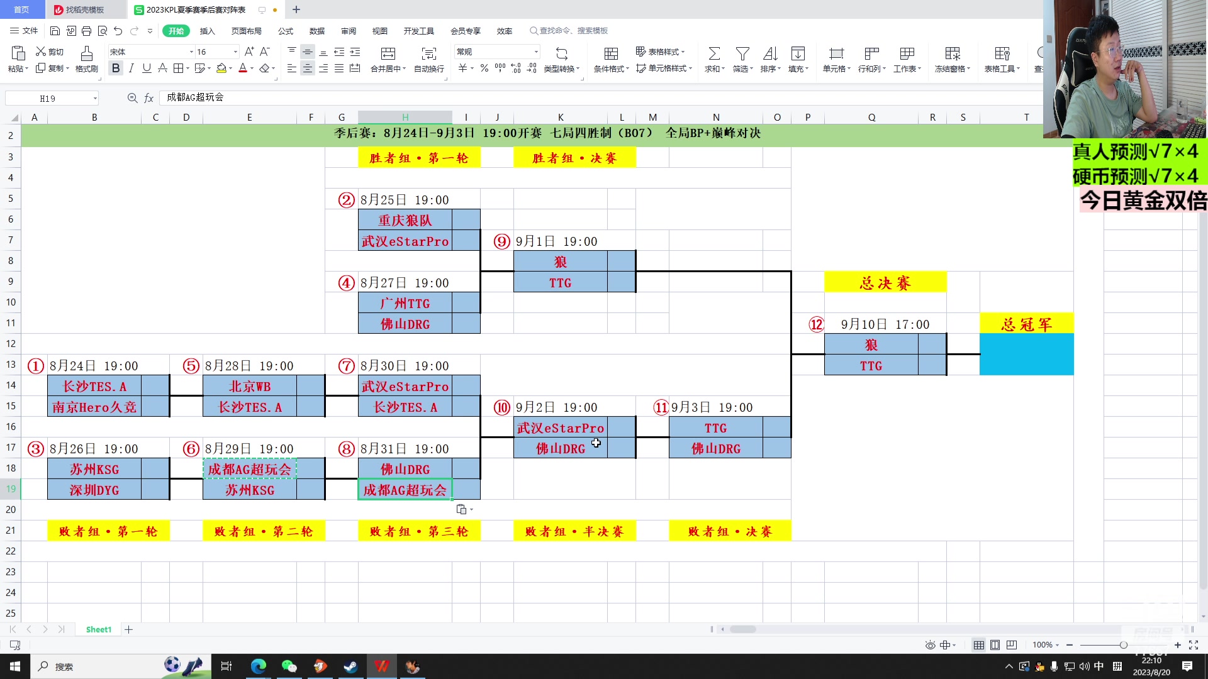Viewport: 1208px width, 679px height.
Task: Click the red font color A swatch
Action: pos(243,68)
